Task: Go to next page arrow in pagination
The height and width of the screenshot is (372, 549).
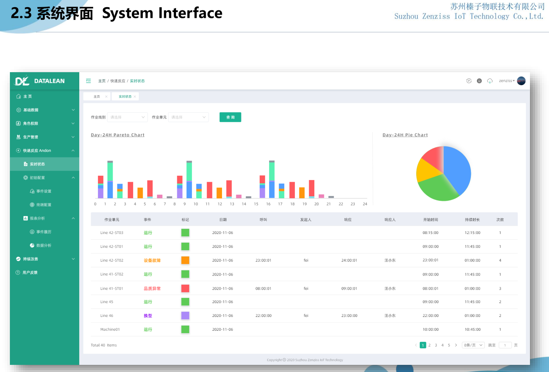Action: 456,345
